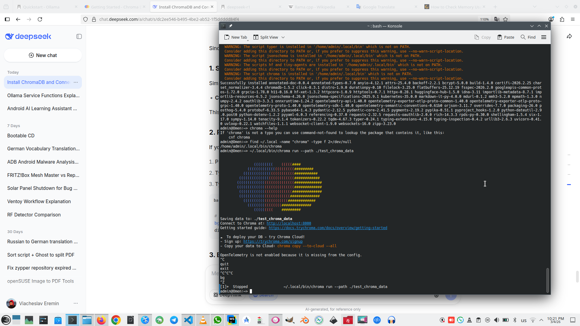This screenshot has height=326, width=580.
Task: Switch to the deepseek-r1 browser tab
Action: pos(239,7)
